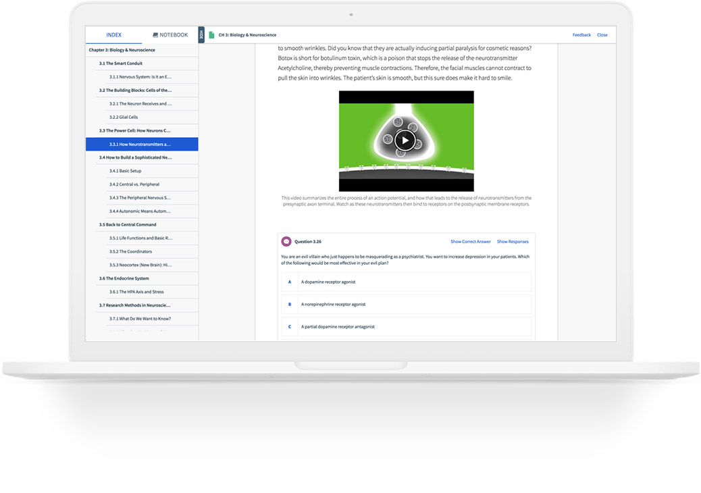Image resolution: width=701 pixels, height=493 pixels.
Task: Show responses for Question 3.26
Action: click(x=513, y=241)
